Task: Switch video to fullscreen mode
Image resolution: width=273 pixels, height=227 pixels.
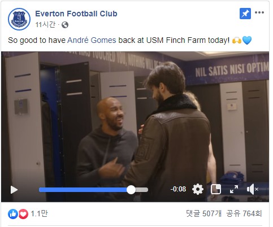Action: click(x=234, y=189)
